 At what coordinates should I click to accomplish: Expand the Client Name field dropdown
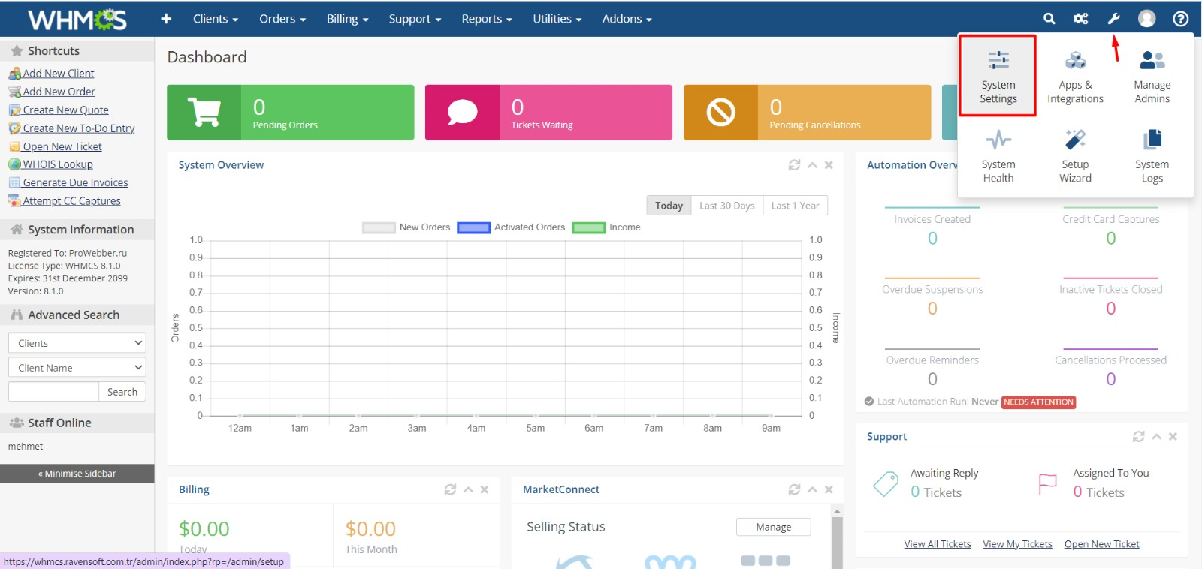[77, 368]
